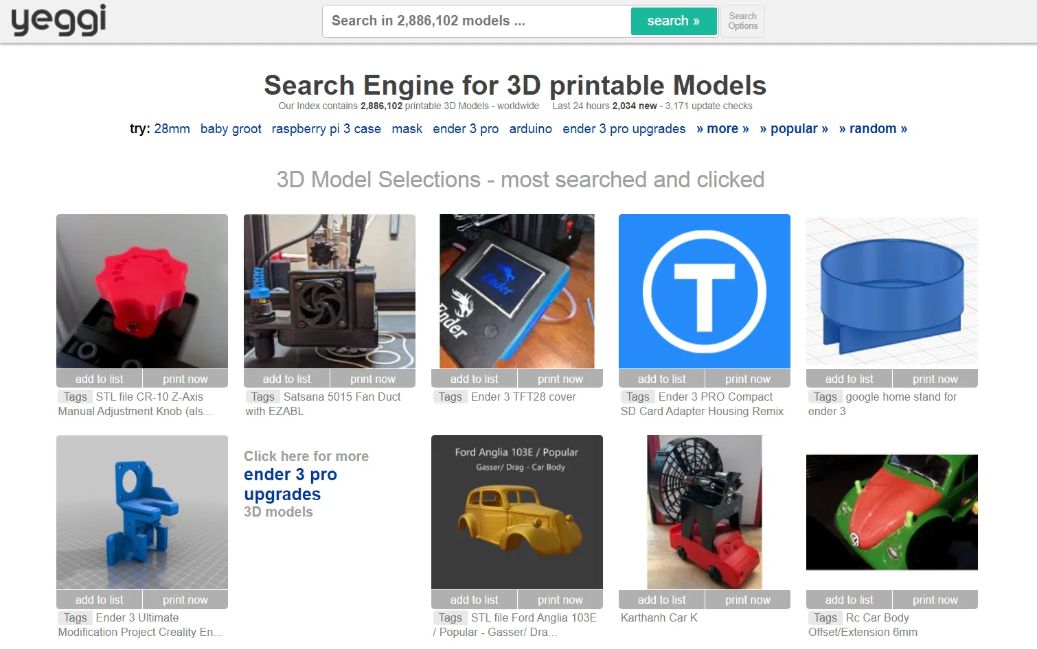Open the google home stand thumbnail
Image resolution: width=1037 pixels, height=649 pixels.
pyautogui.click(x=891, y=291)
